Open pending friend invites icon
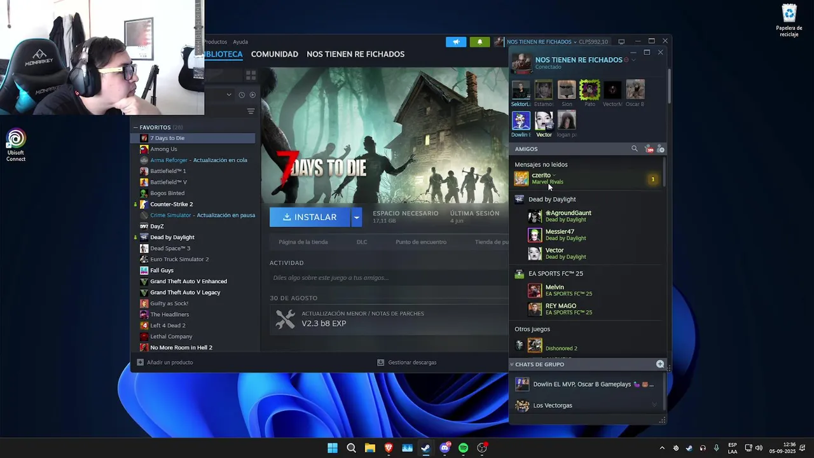 click(x=649, y=149)
